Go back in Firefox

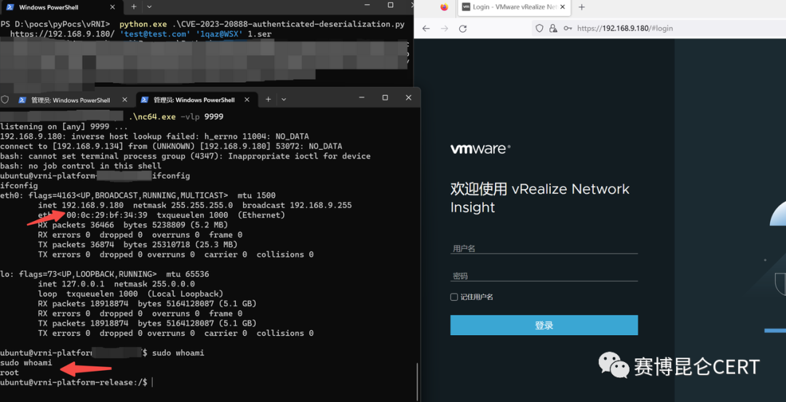pos(426,28)
